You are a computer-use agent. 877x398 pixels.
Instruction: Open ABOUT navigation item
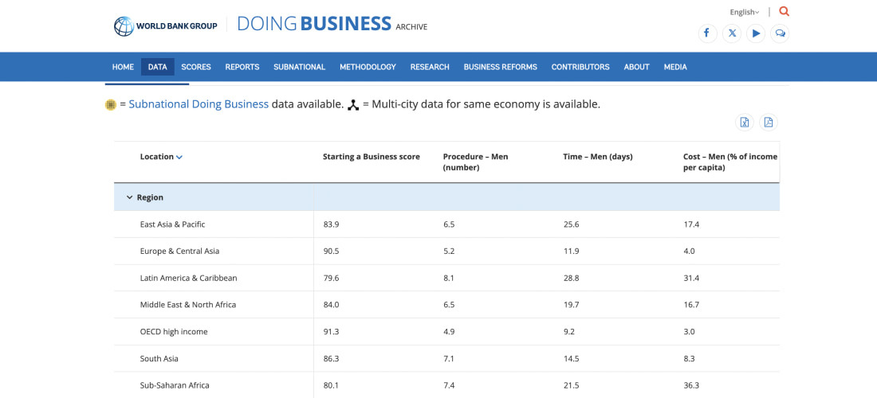coord(636,67)
